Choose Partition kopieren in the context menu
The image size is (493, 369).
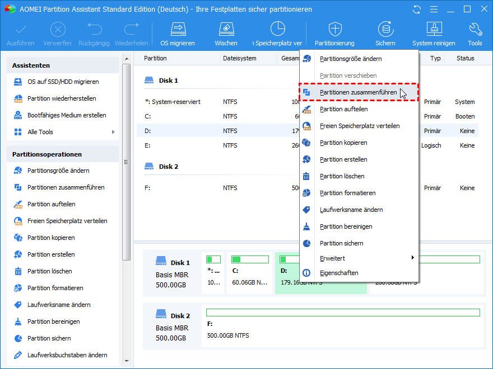(359, 143)
